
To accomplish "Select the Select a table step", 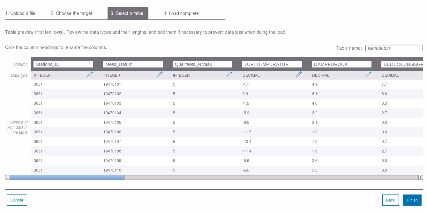I will (x=128, y=13).
